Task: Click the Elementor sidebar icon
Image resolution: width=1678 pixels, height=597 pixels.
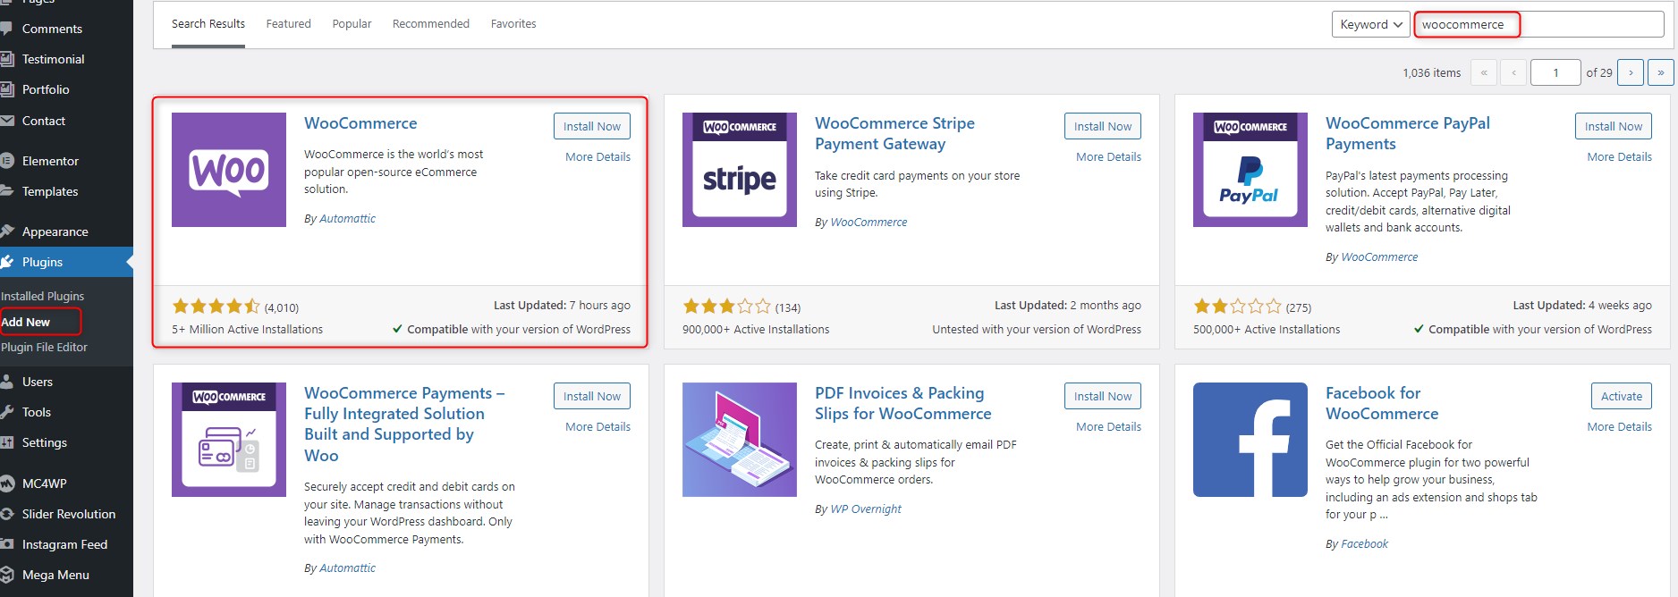Action: pyautogui.click(x=6, y=161)
